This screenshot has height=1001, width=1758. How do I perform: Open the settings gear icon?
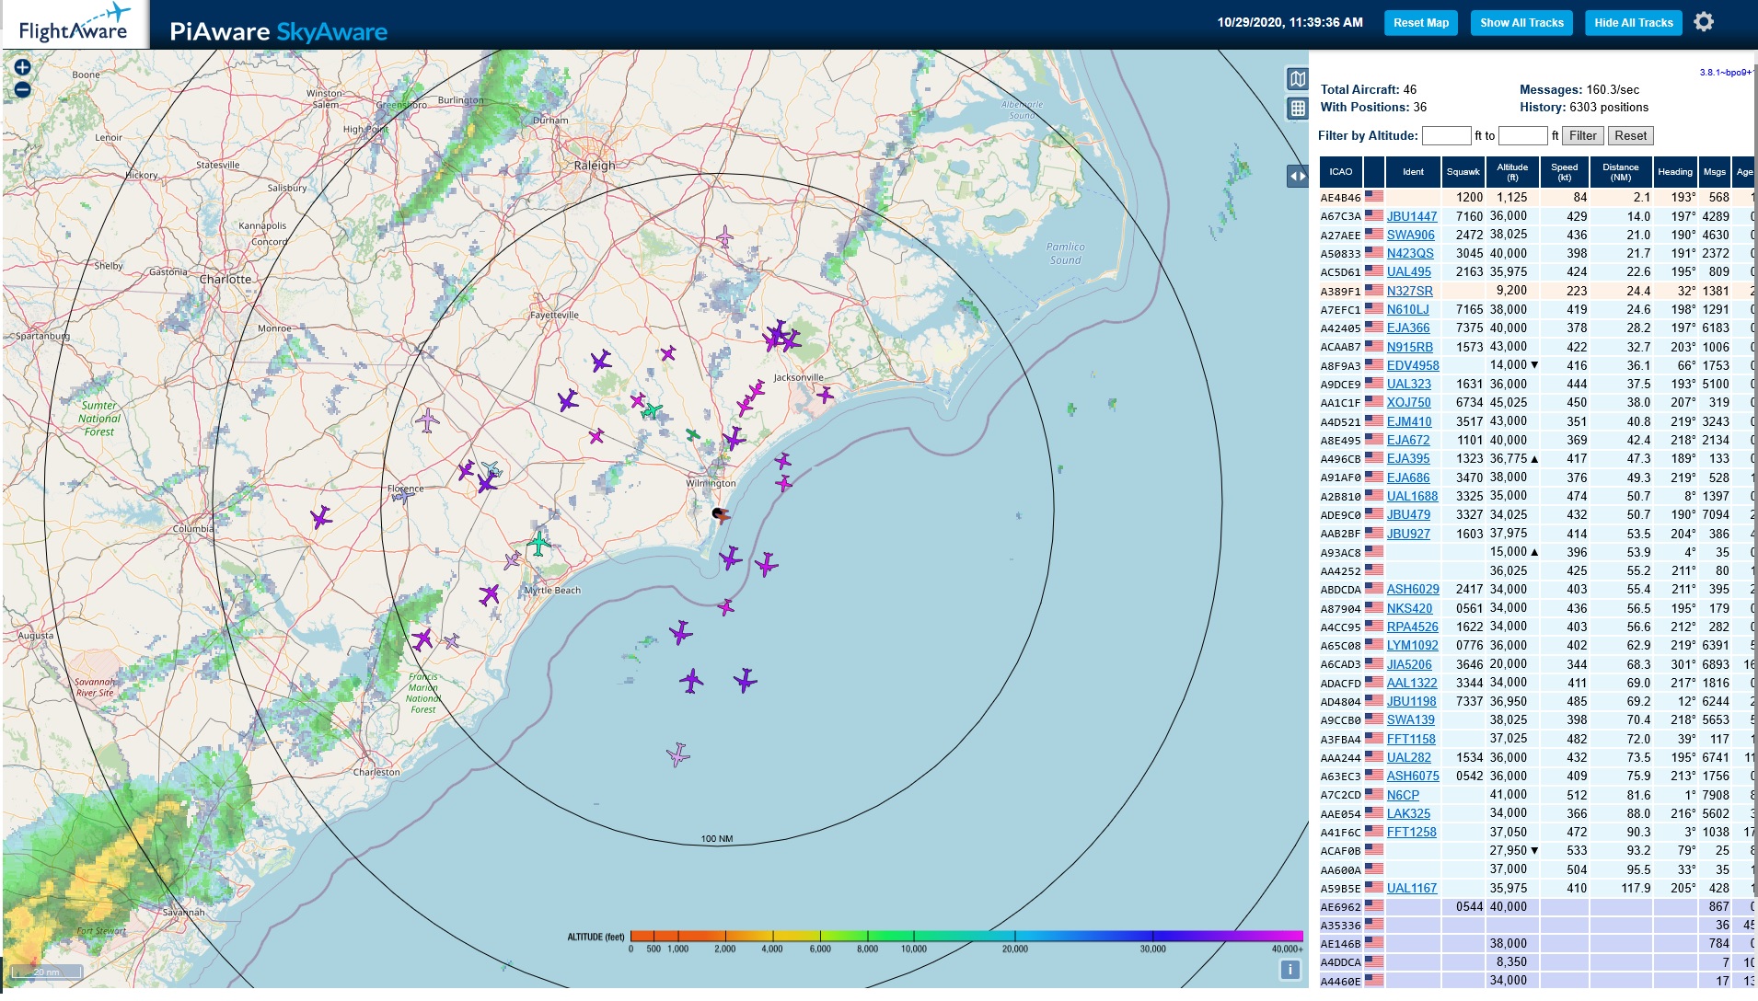(x=1704, y=22)
